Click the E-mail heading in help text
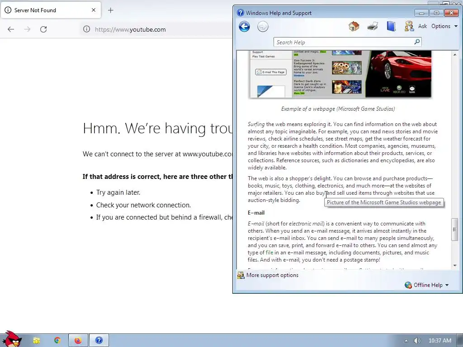Image resolution: width=463 pixels, height=347 pixels. click(x=256, y=213)
